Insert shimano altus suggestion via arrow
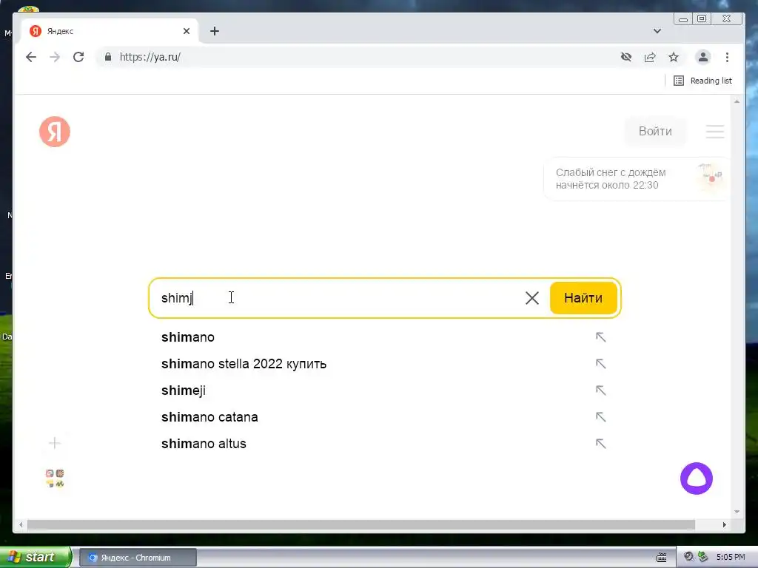This screenshot has width=758, height=568. pyautogui.click(x=600, y=444)
